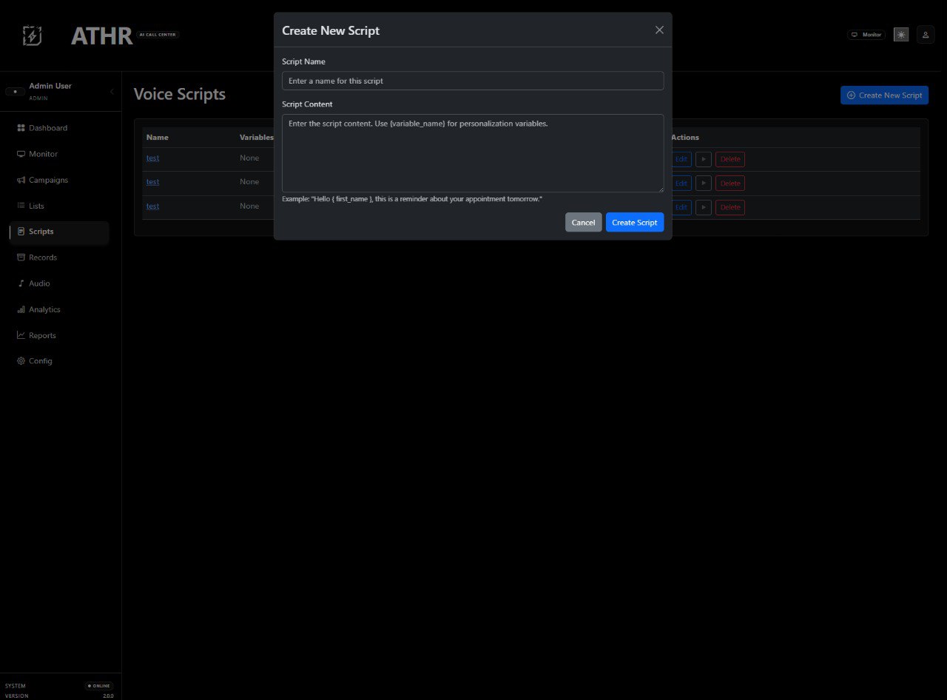The height and width of the screenshot is (700, 947).
Task: Delete the second script row
Action: (x=730, y=183)
